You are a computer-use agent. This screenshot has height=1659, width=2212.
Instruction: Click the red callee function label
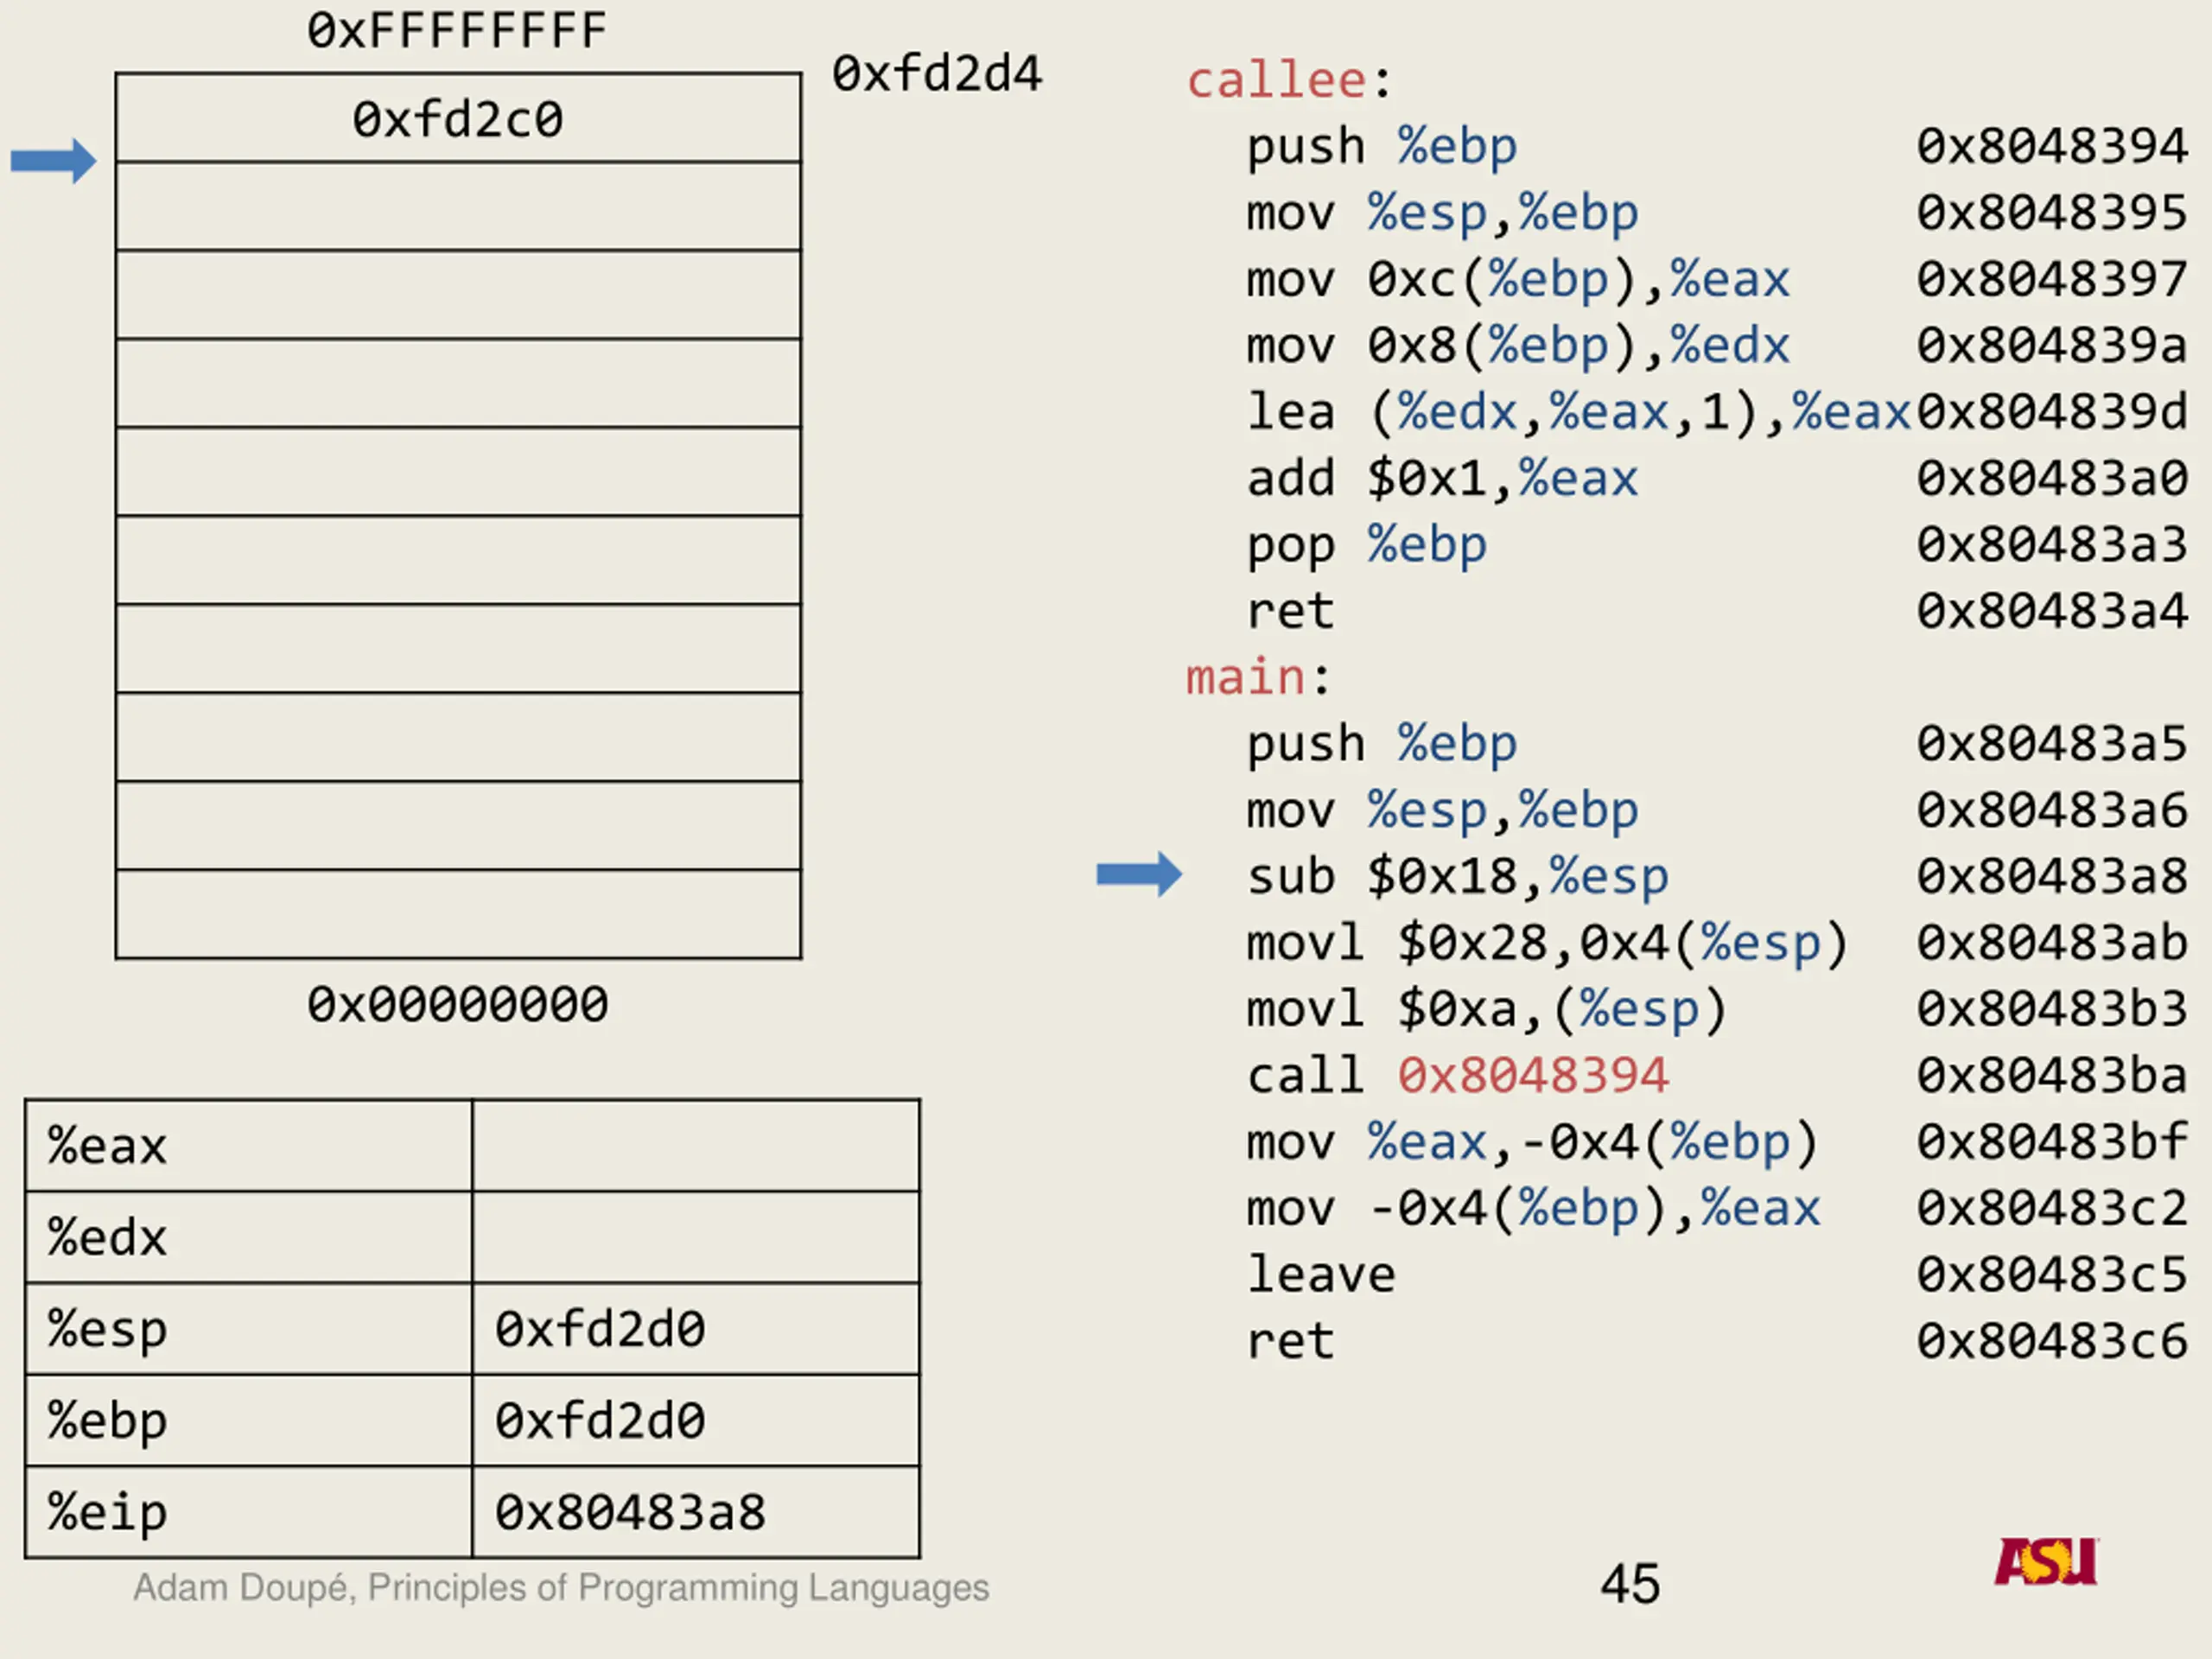pos(1276,80)
